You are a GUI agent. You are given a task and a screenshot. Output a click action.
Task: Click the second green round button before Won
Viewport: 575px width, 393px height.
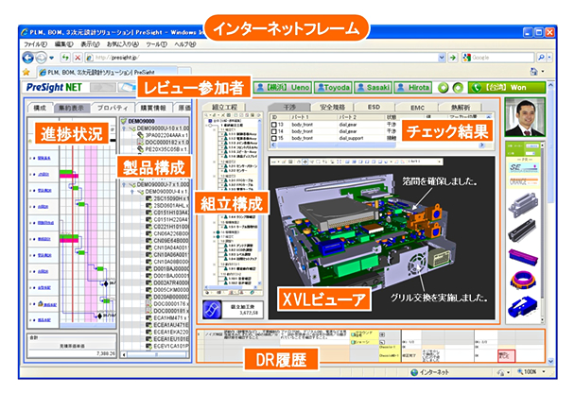point(458,88)
